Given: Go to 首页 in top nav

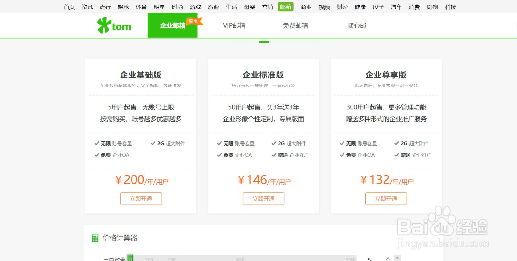Looking at the screenshot, I should click(x=69, y=7).
